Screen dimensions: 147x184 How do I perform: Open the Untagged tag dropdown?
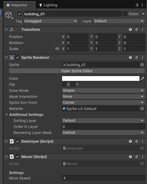tap(51, 21)
